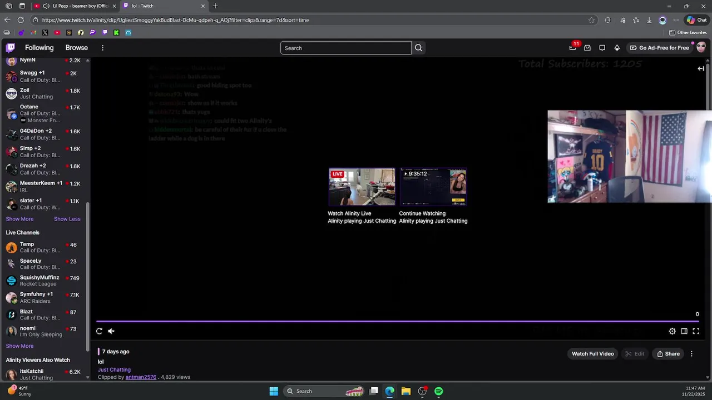712x400 pixels.
Task: Open player settings gear icon
Action: tap(672, 331)
